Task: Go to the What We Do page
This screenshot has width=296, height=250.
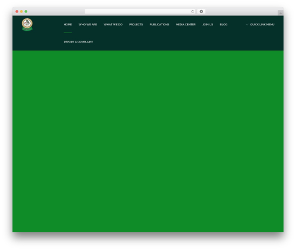Action: 113,24
